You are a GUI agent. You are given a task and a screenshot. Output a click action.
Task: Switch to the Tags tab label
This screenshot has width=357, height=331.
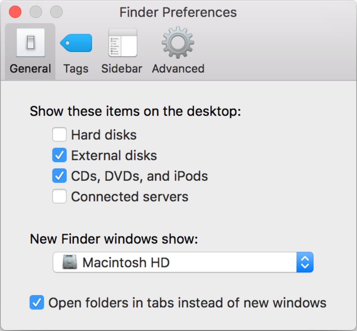[x=76, y=69]
